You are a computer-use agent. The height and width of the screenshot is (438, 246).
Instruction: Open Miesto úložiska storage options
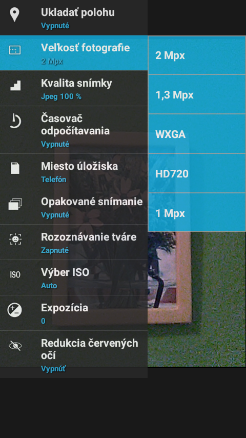click(x=74, y=171)
